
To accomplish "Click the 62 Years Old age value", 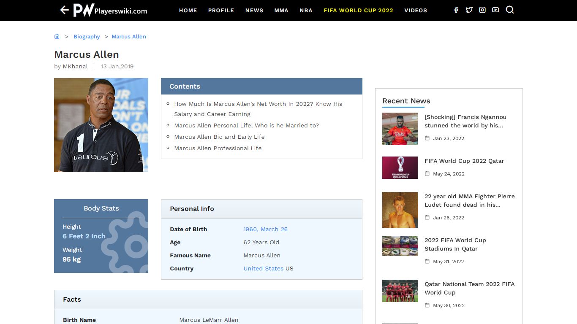I will 261,242.
